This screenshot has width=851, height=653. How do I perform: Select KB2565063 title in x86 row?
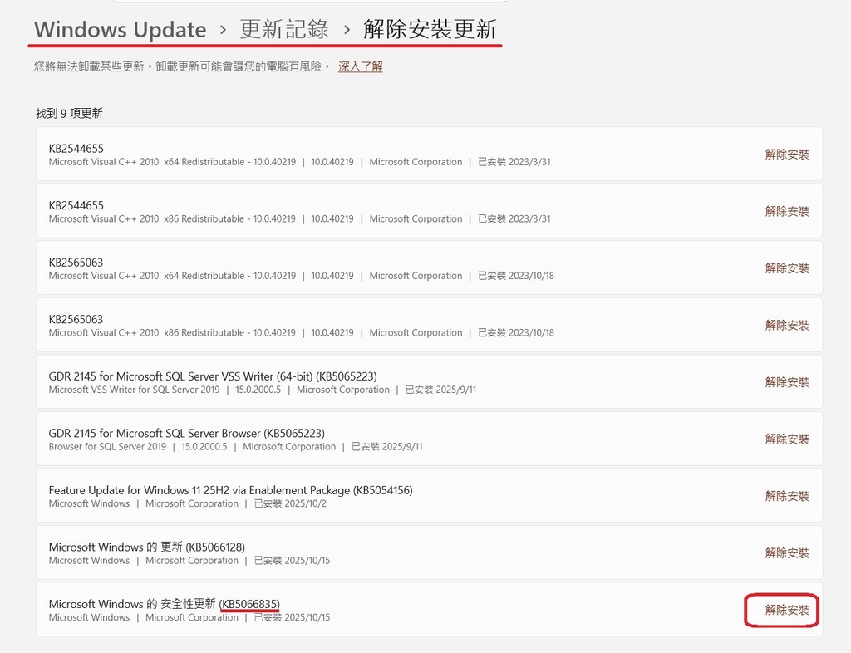point(76,320)
